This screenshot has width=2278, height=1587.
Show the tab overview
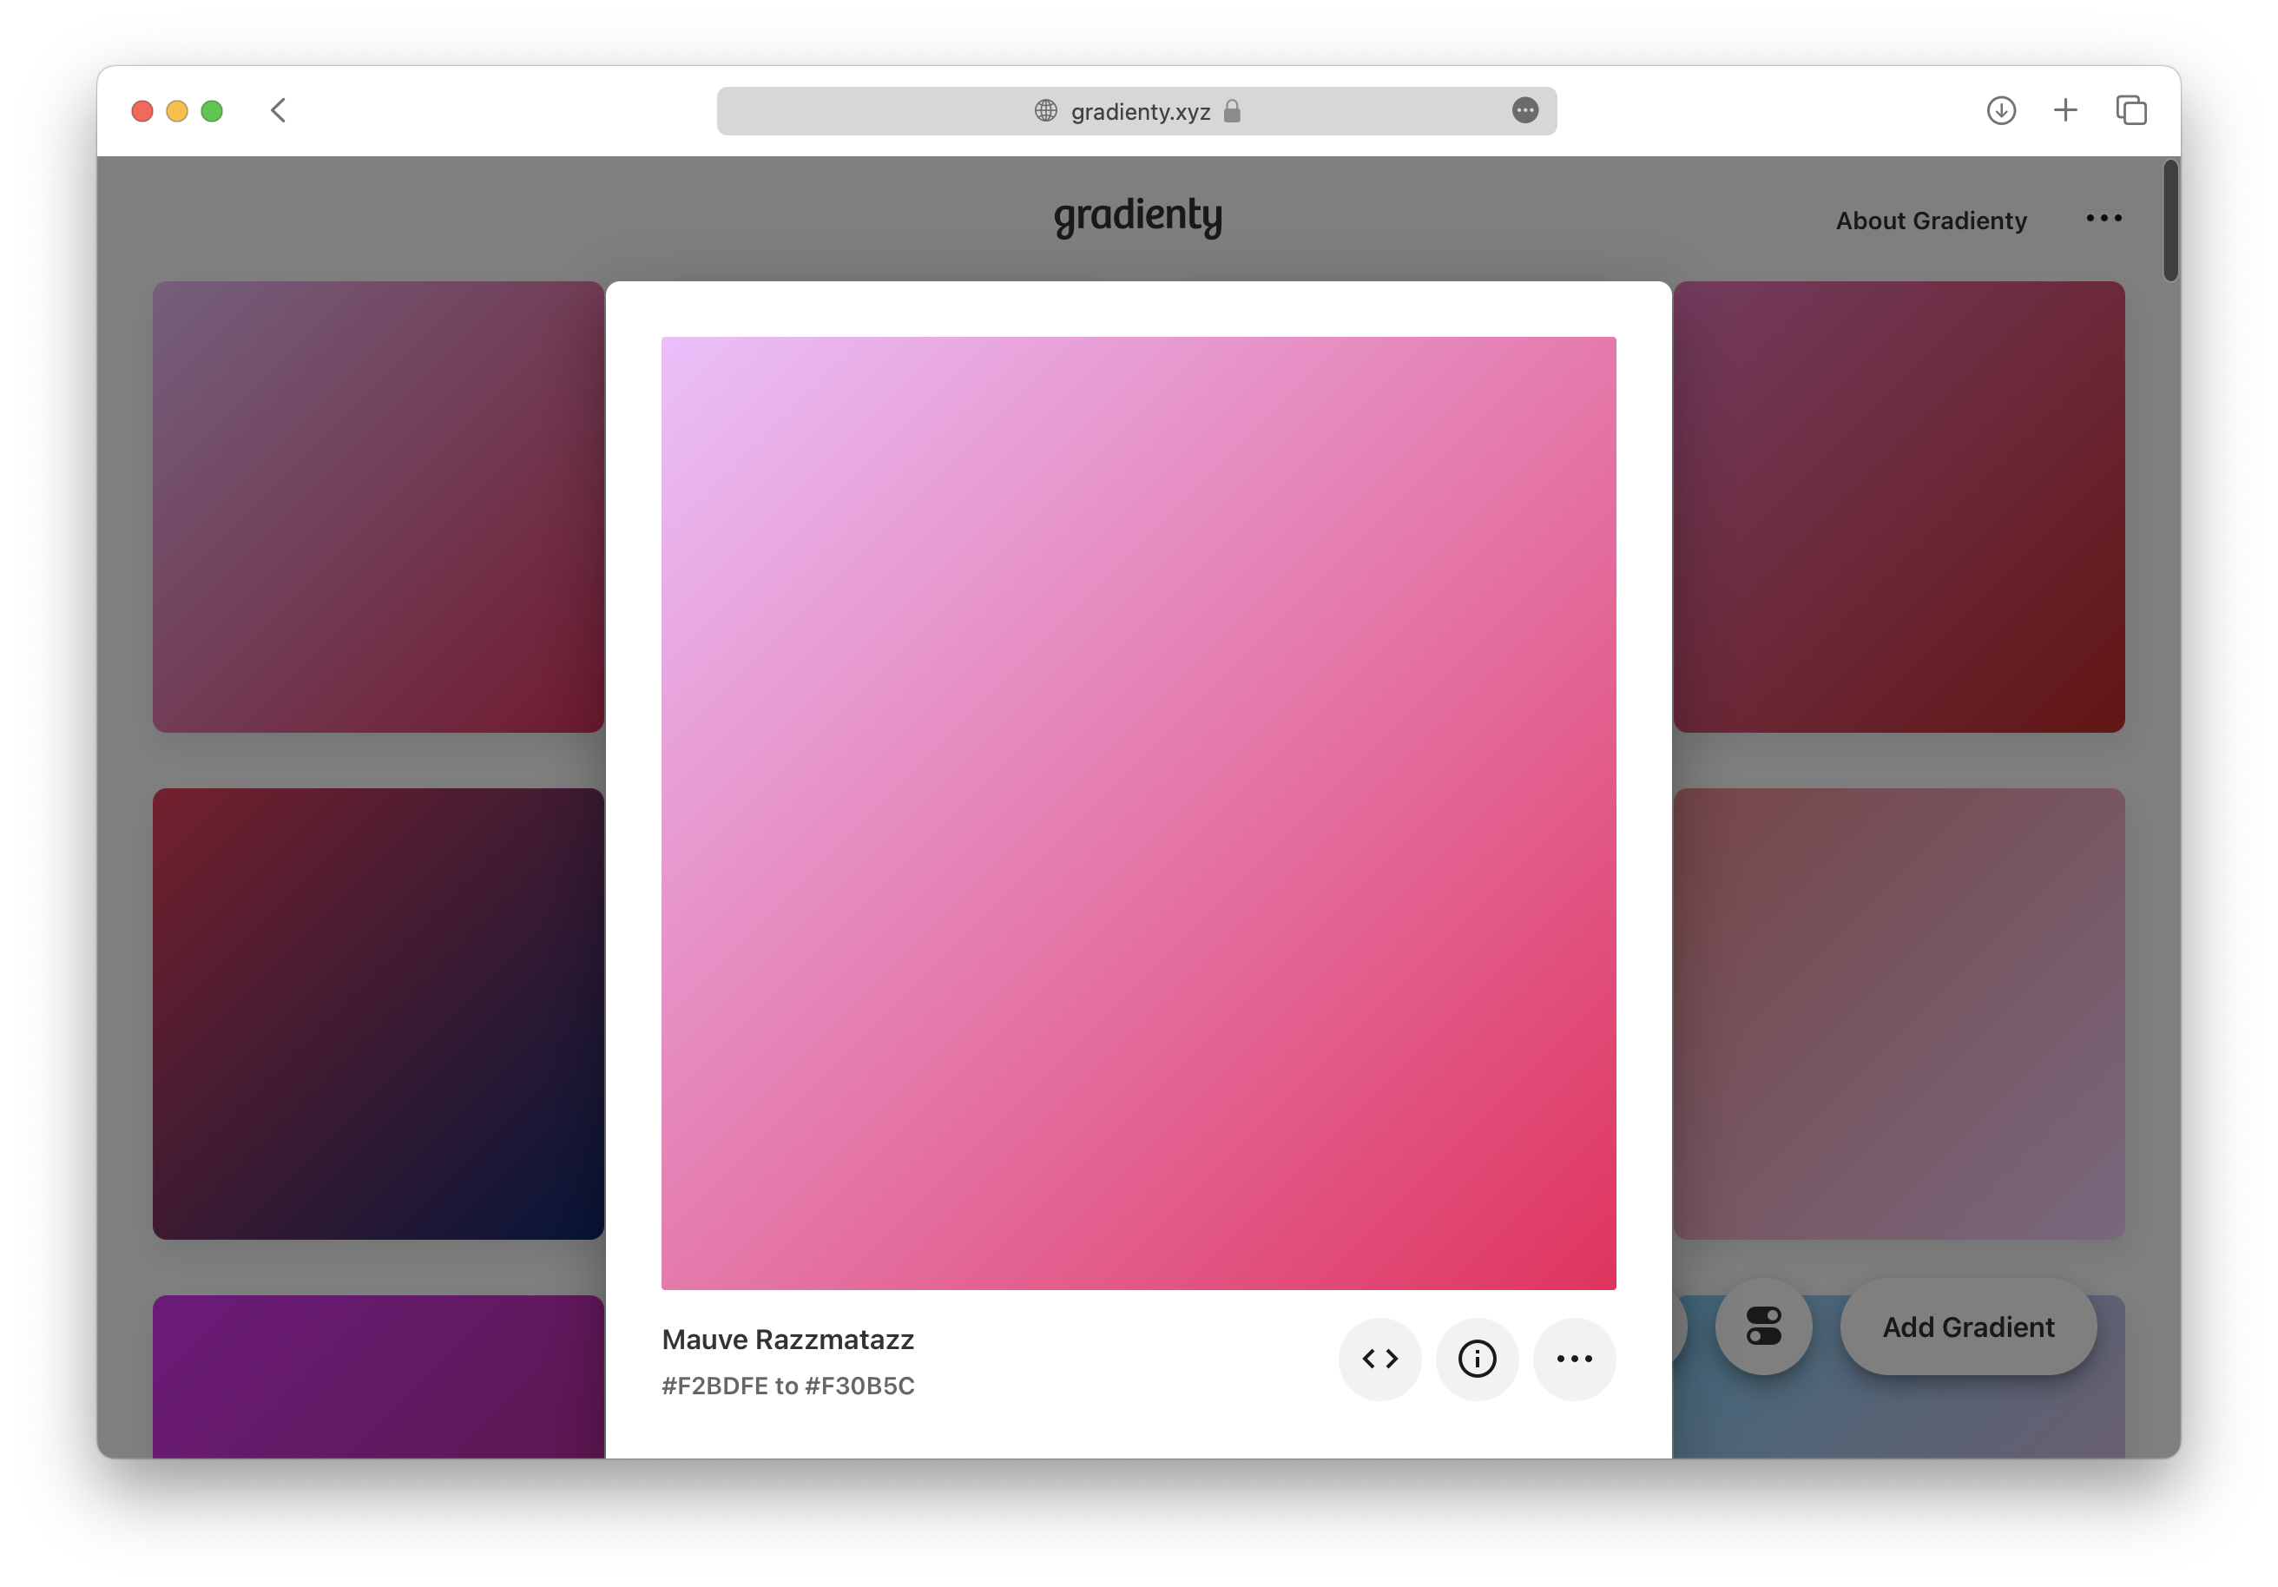coord(2130,110)
